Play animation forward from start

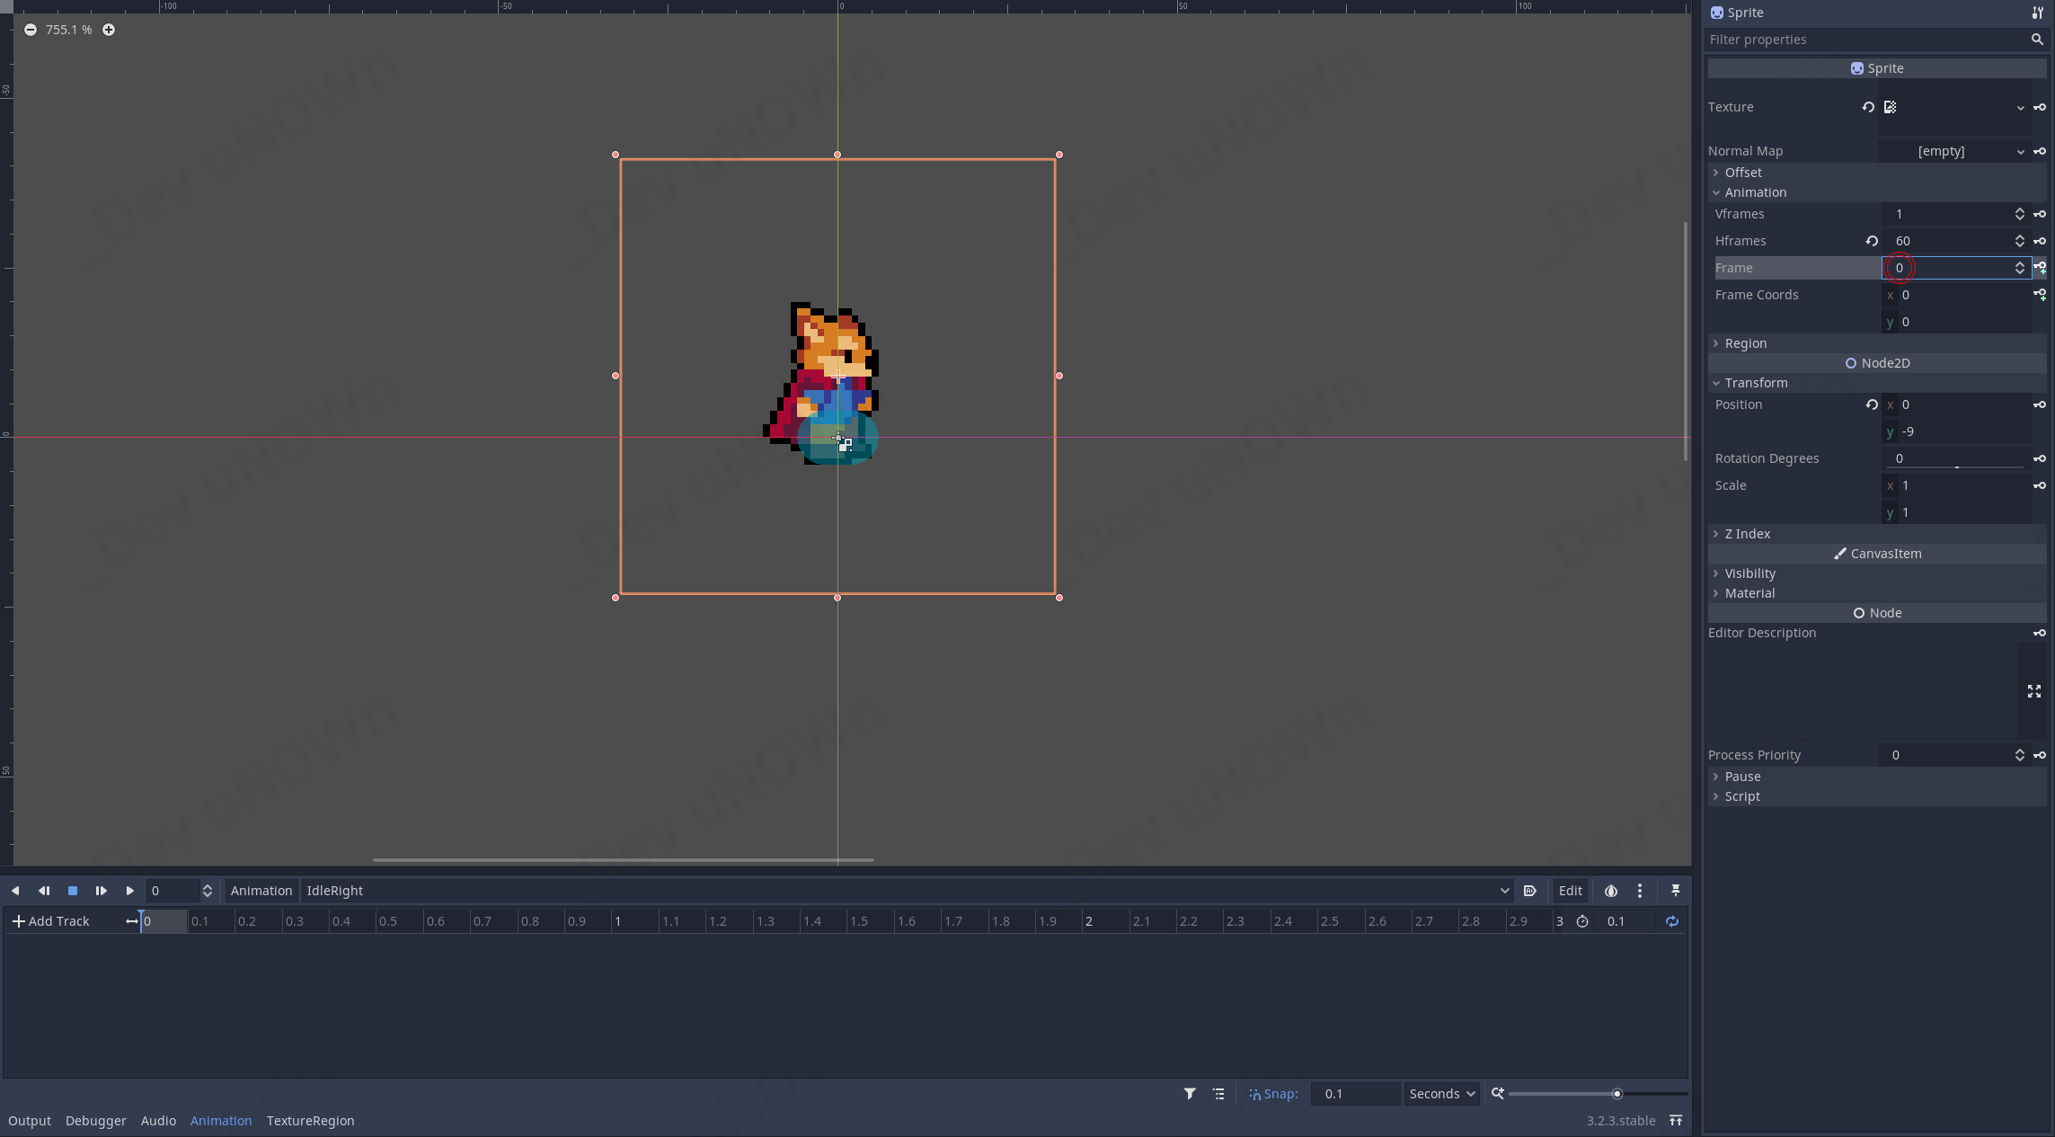[x=129, y=891]
